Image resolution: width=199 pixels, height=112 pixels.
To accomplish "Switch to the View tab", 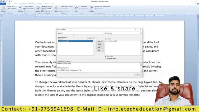I will point(53,4).
